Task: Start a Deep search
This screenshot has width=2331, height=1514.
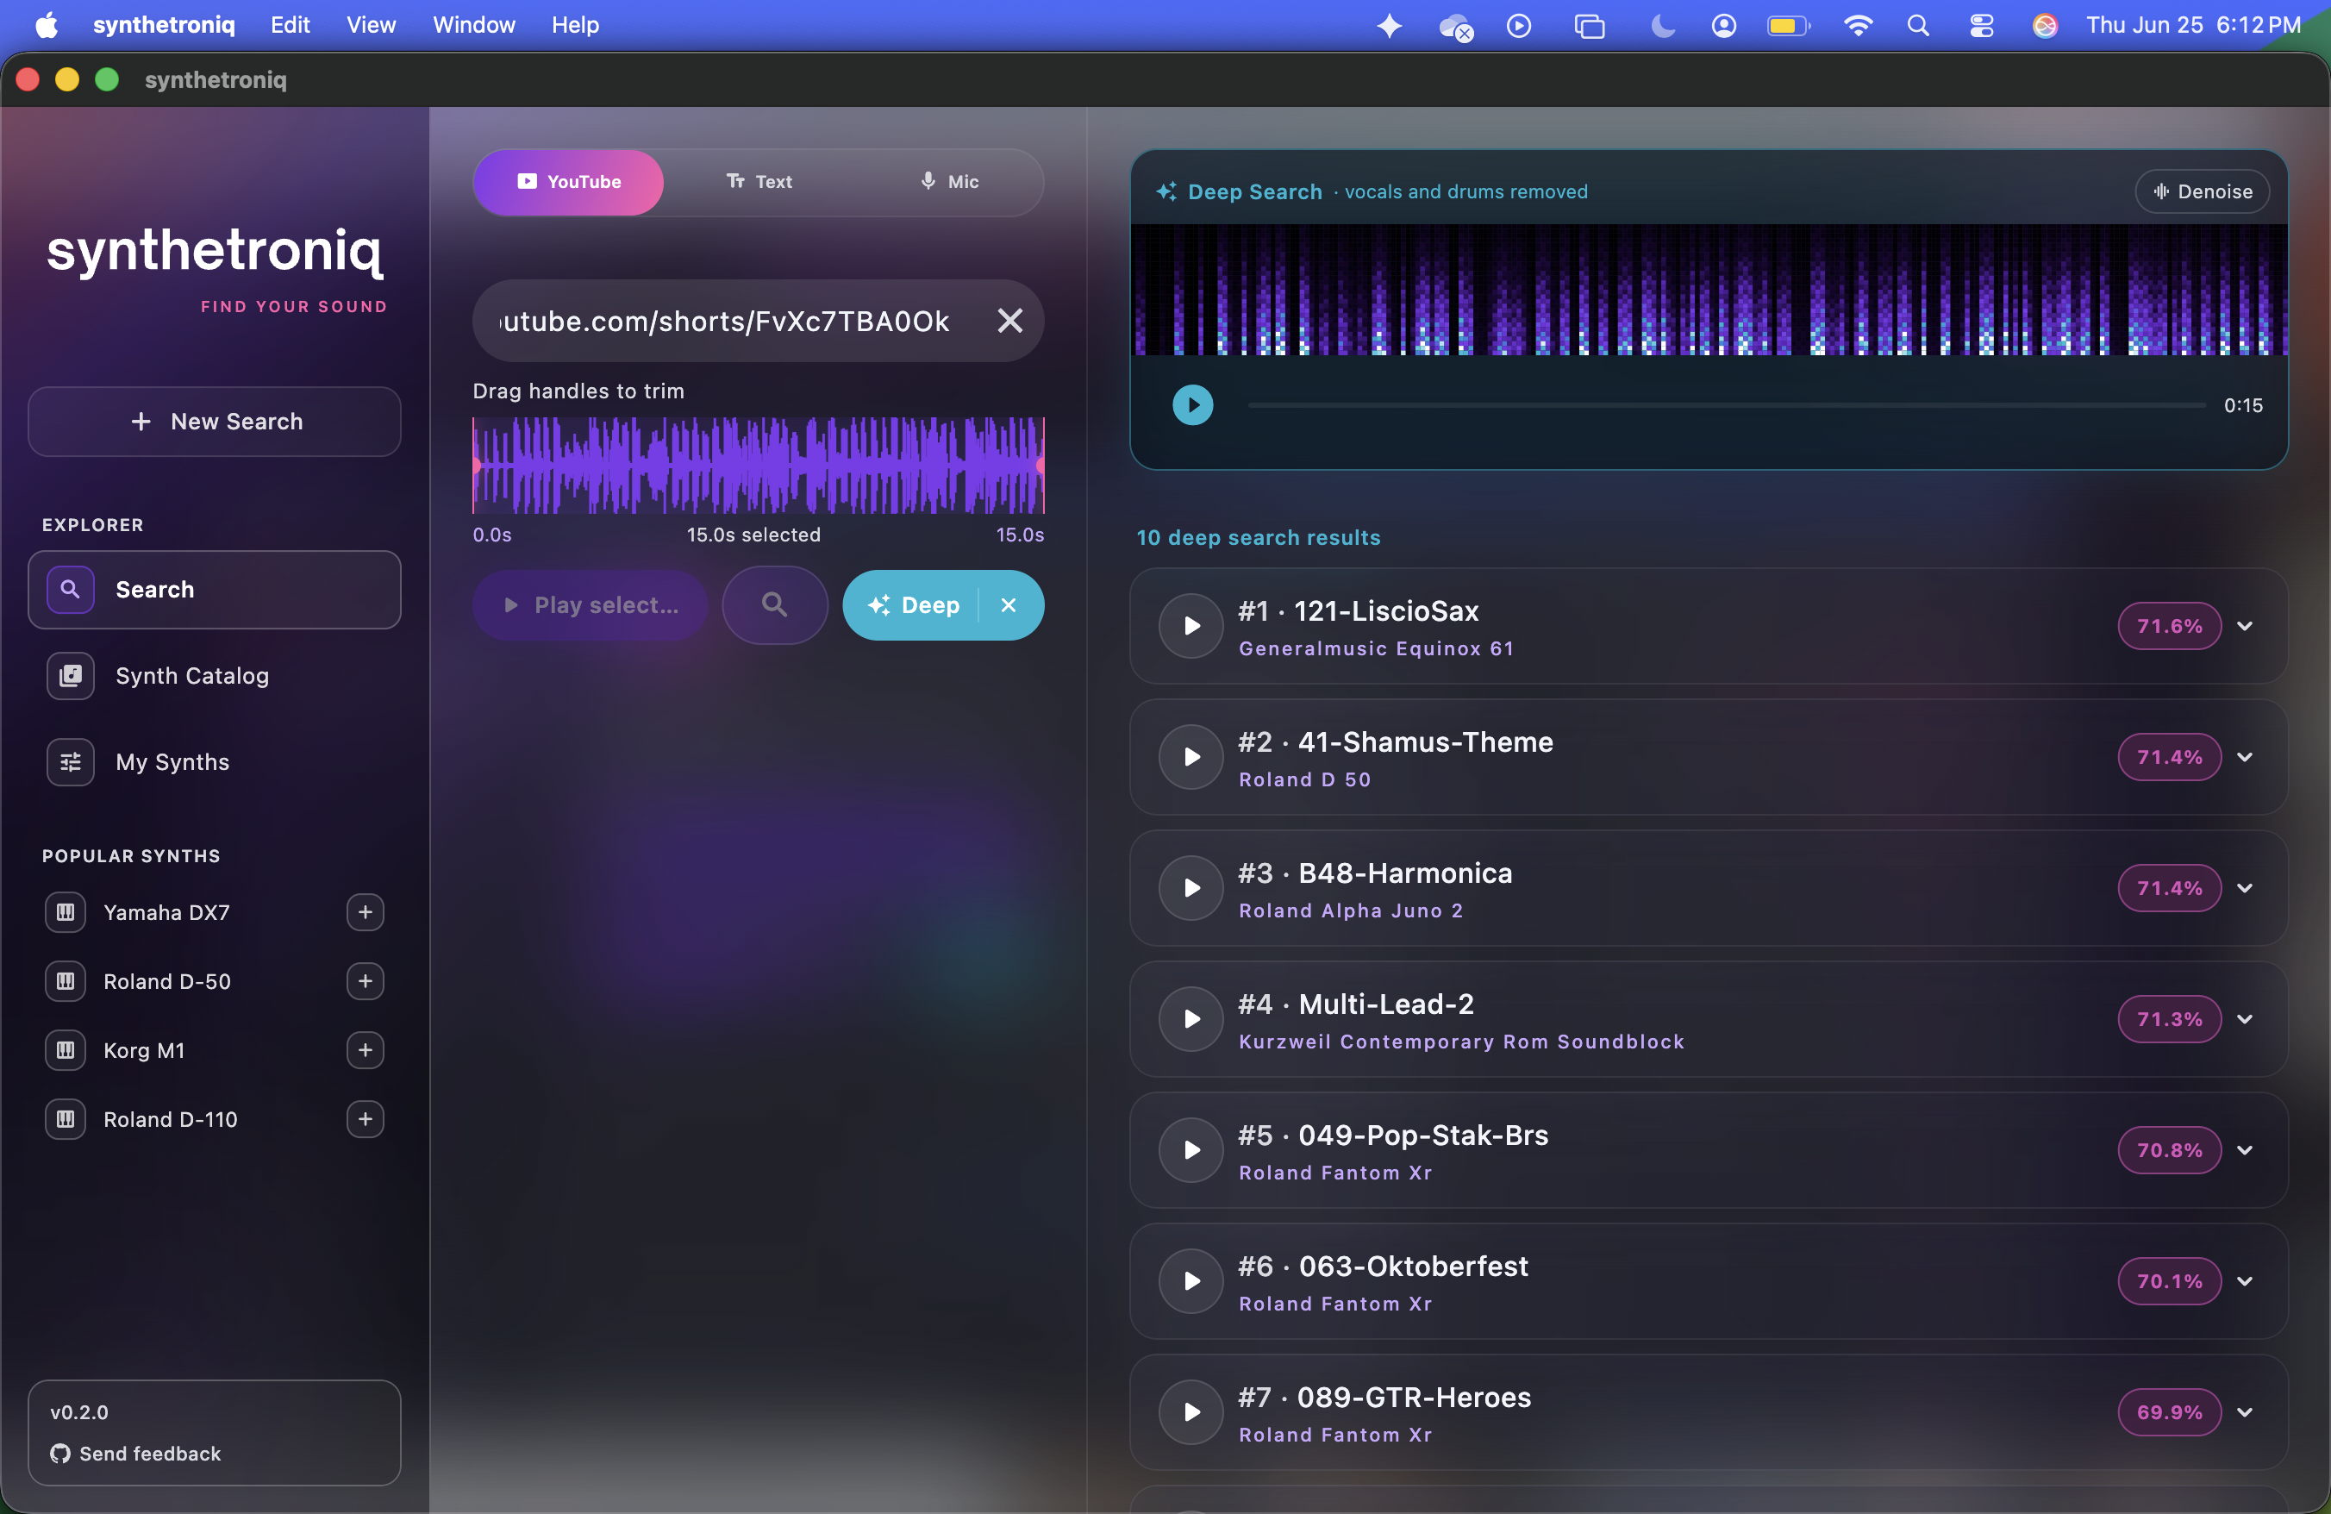Action: point(914,605)
